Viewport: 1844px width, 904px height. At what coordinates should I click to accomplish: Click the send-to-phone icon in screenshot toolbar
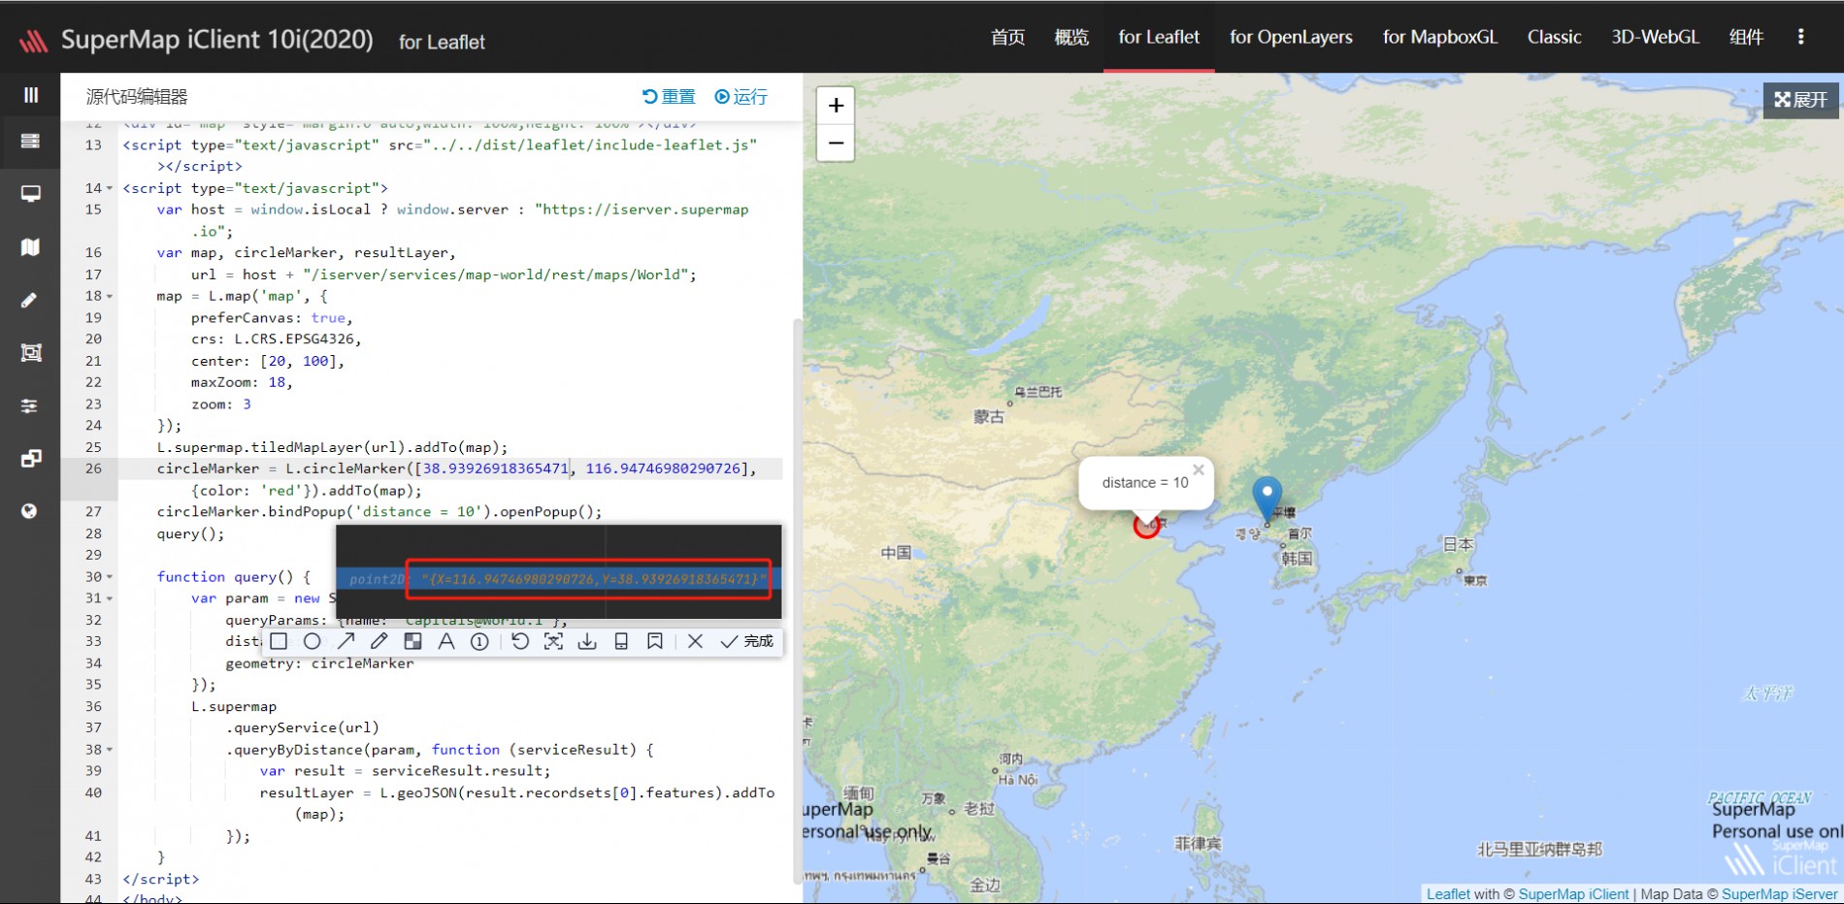621,641
